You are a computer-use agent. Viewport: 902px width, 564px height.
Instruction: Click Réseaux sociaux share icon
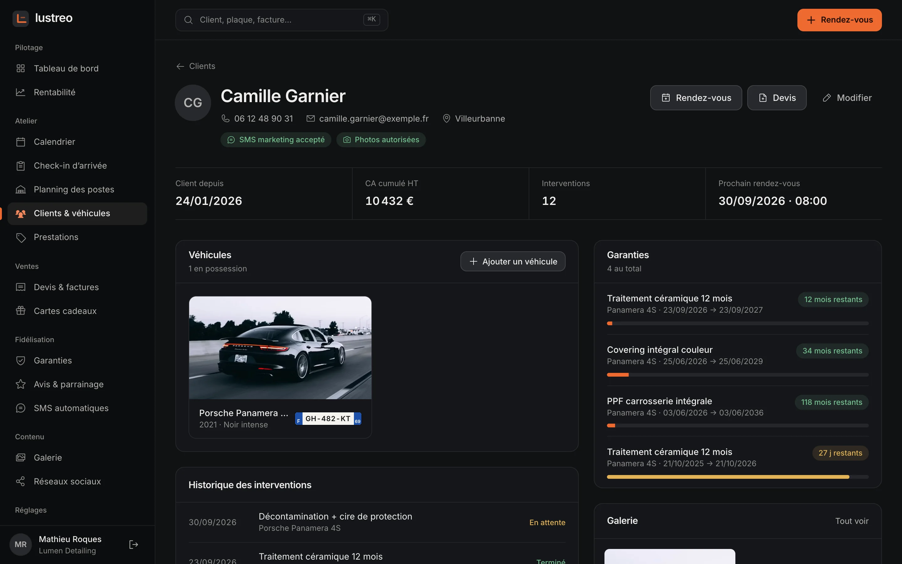(x=20, y=482)
